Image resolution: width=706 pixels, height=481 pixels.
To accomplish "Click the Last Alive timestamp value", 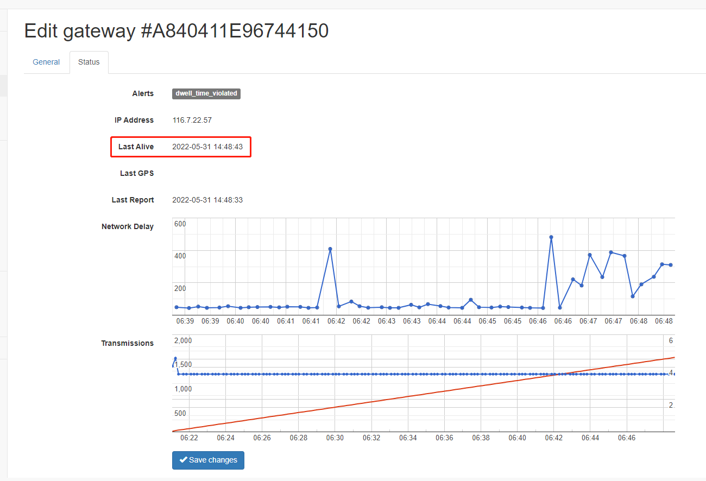I will pos(207,147).
